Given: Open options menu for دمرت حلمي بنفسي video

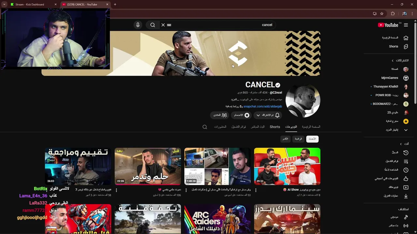Looking at the screenshot, I should pyautogui.click(x=116, y=190).
